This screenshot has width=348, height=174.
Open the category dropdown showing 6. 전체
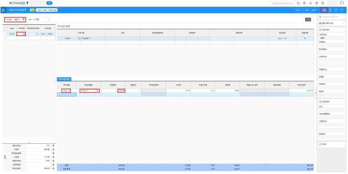click(41, 19)
